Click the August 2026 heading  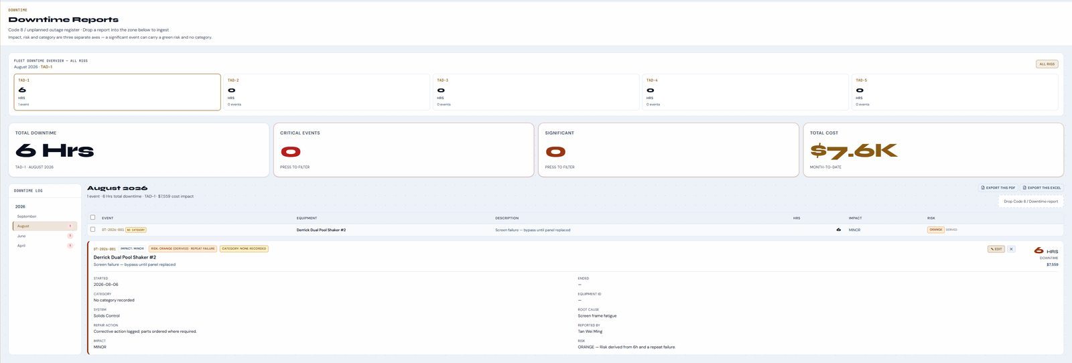pos(117,188)
